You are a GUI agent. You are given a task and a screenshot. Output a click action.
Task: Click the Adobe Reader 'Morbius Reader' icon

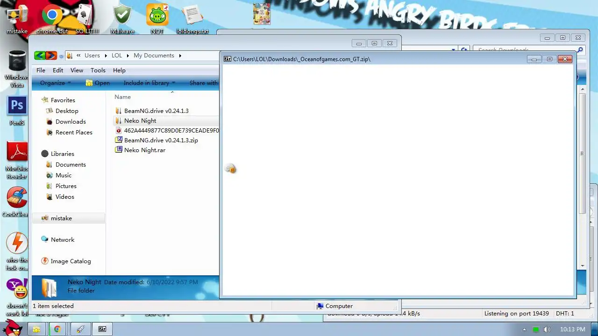(17, 160)
